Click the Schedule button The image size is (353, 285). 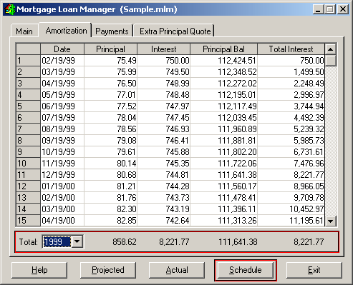(246, 270)
